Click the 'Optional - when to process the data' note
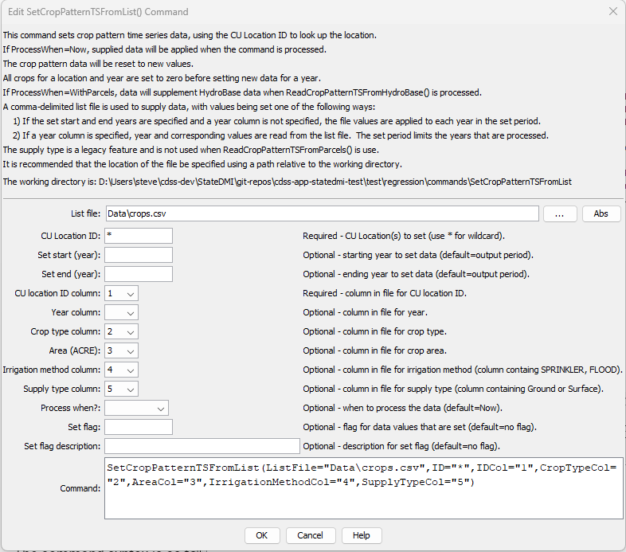The image size is (626, 552). 402,408
